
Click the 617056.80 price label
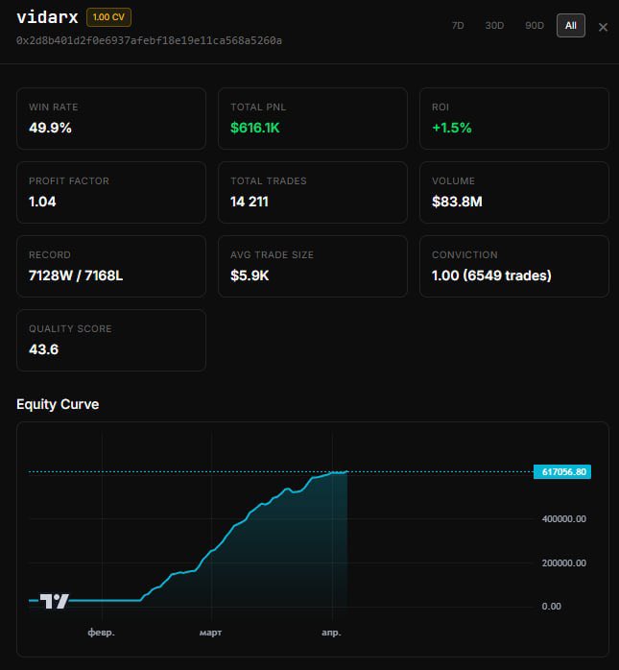[562, 471]
